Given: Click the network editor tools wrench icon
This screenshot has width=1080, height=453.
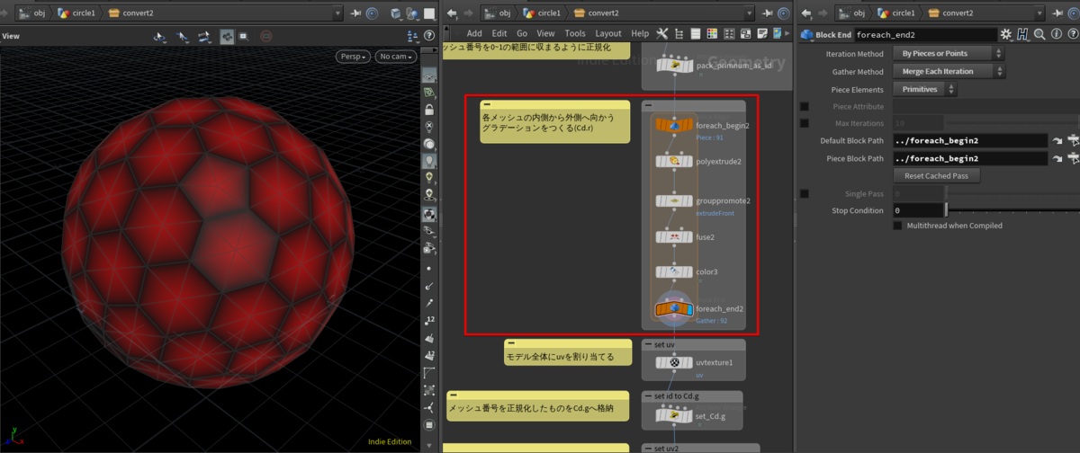Looking at the screenshot, I should pos(663,33).
